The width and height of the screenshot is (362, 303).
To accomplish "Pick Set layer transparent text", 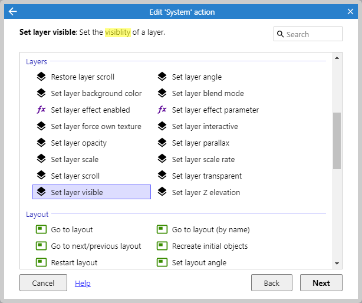I will [207, 176].
